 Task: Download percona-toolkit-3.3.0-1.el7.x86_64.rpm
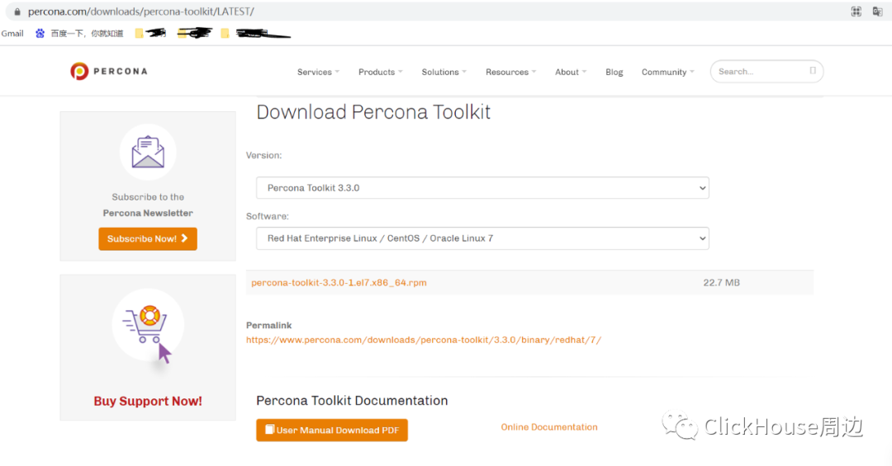click(x=339, y=282)
